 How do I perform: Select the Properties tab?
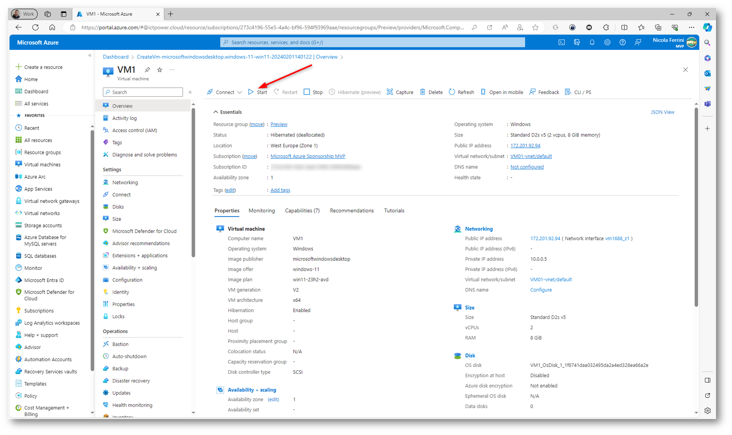point(227,211)
